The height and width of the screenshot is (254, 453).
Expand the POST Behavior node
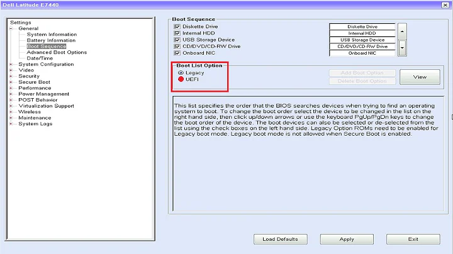click(x=11, y=100)
